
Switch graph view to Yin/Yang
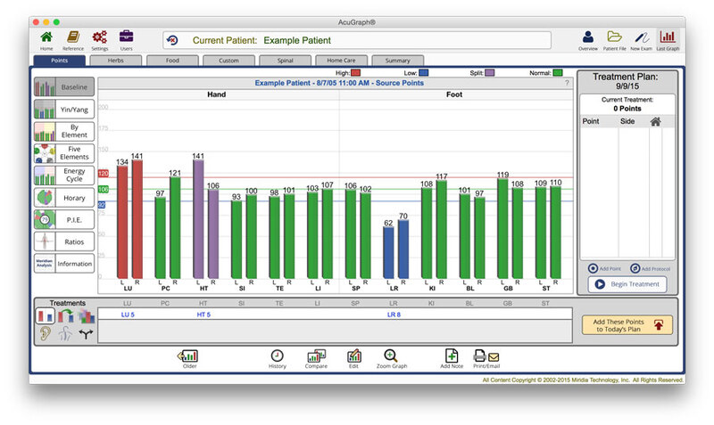(63, 110)
